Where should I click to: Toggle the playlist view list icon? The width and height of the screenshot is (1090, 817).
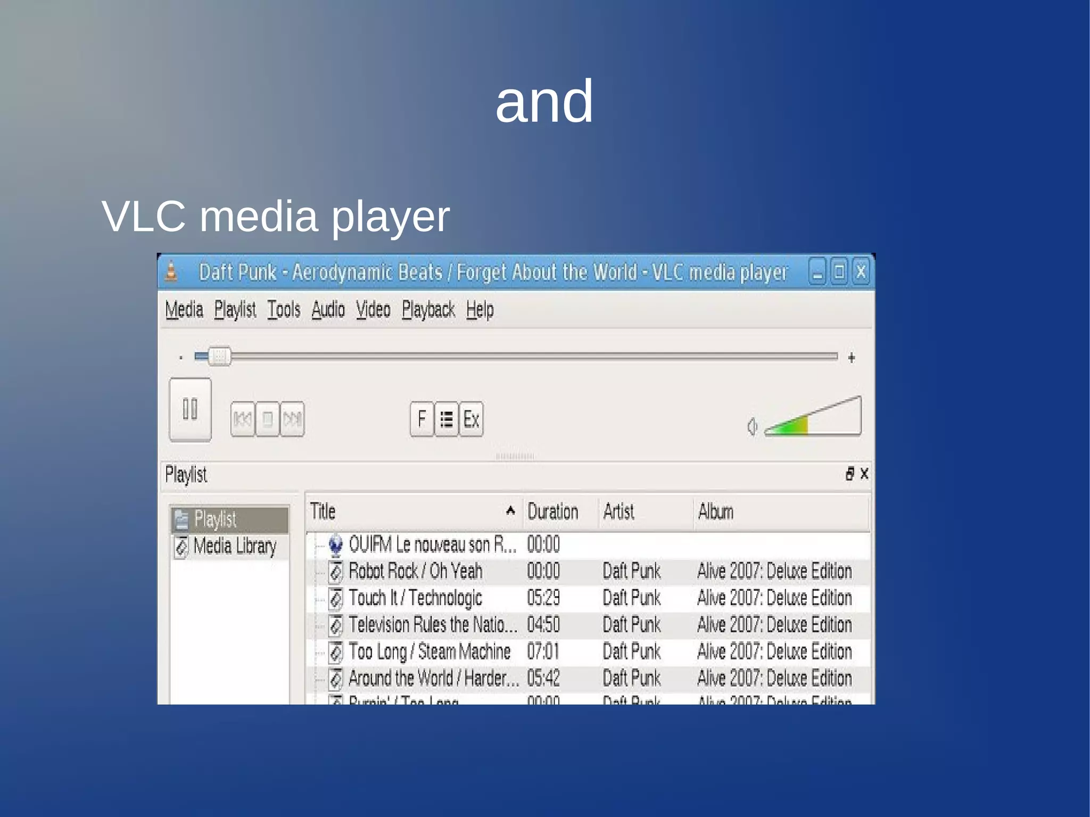[447, 419]
